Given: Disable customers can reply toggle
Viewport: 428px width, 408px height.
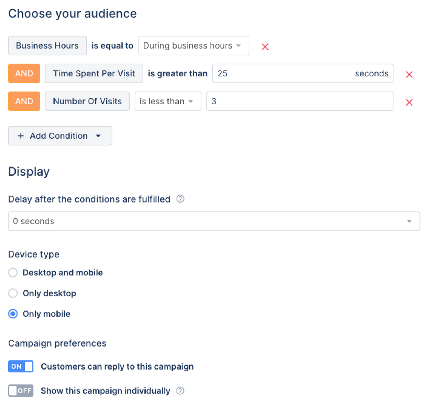Looking at the screenshot, I should [21, 366].
